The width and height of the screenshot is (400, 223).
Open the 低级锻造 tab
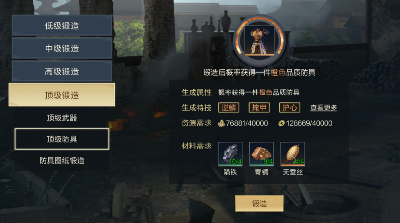tap(62, 26)
